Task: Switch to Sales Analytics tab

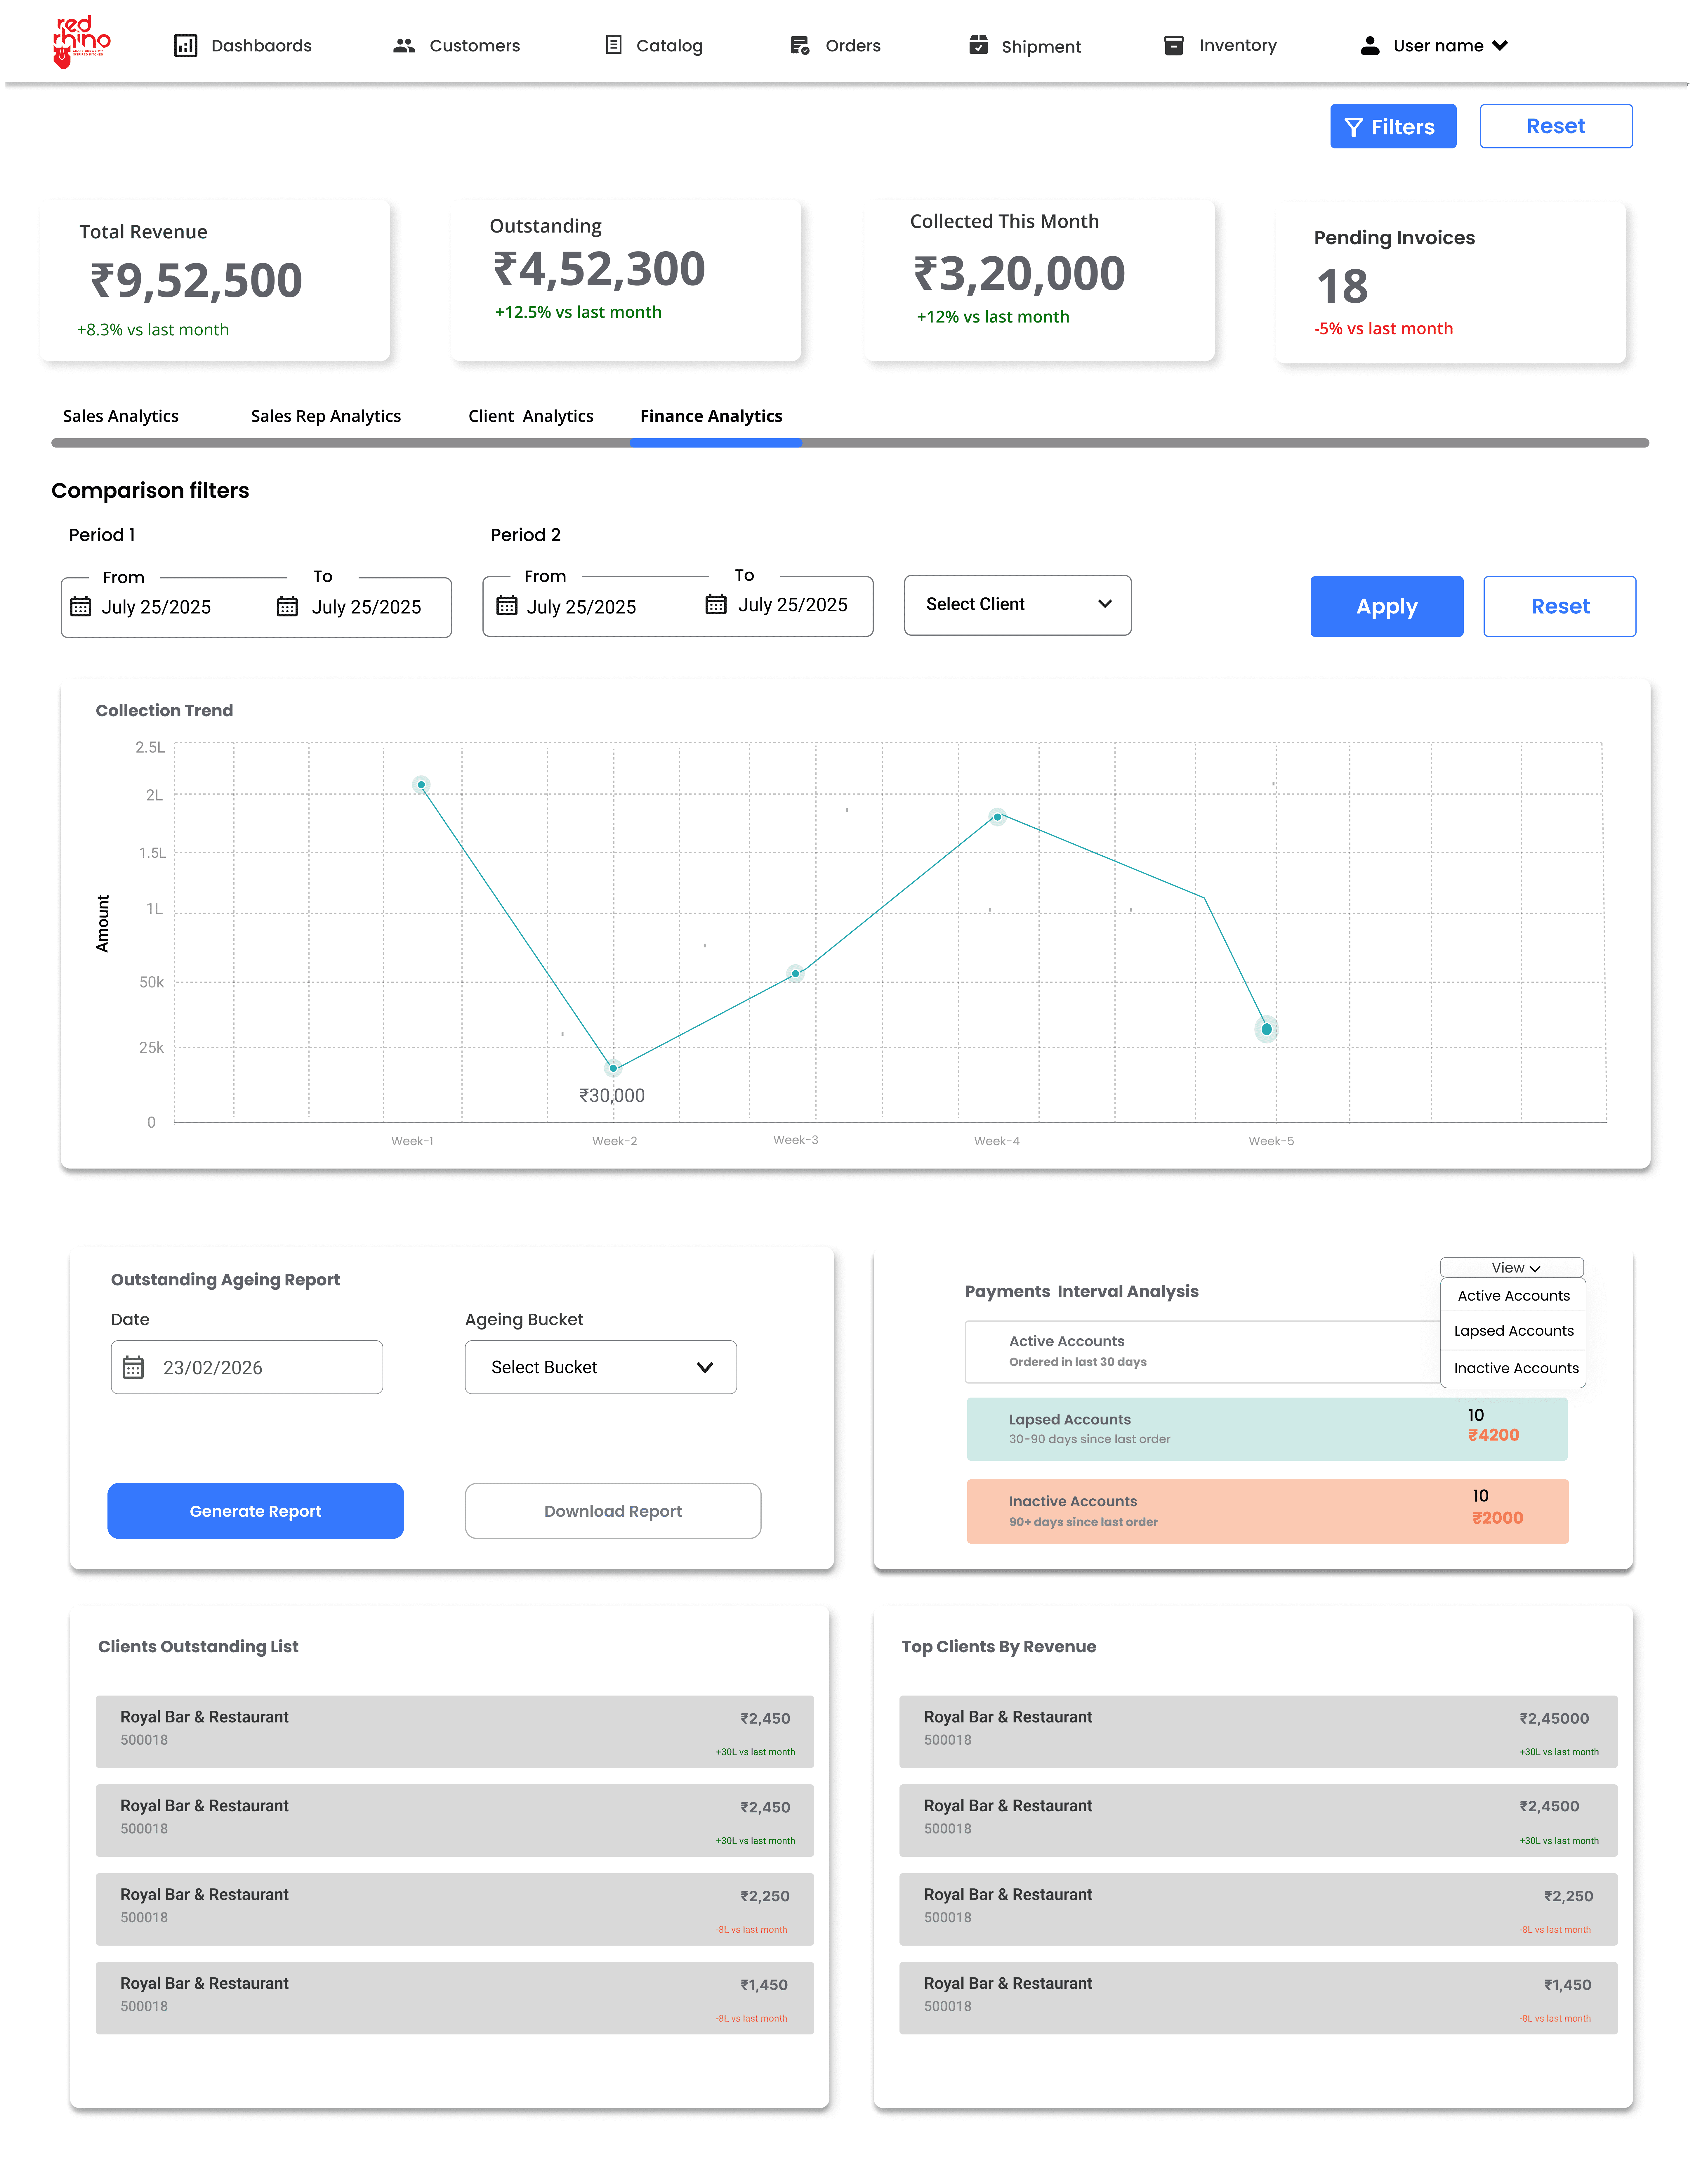Action: [x=121, y=416]
